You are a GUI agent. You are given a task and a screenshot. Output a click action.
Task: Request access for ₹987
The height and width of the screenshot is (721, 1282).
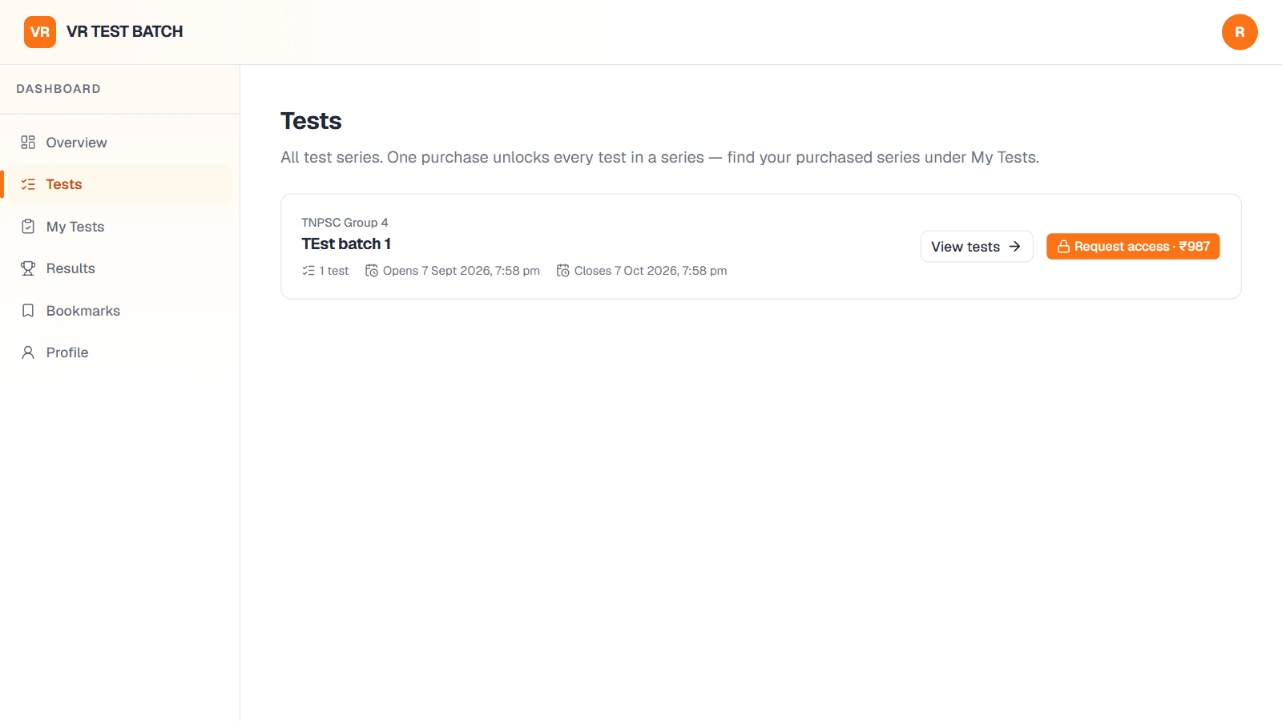click(x=1133, y=247)
